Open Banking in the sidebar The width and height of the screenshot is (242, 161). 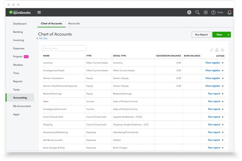point(18,32)
